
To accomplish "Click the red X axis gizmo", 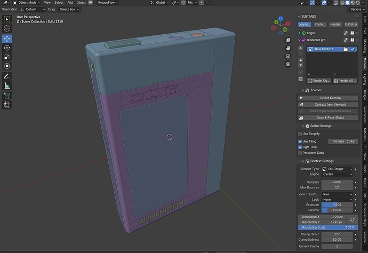I will click(288, 23).
